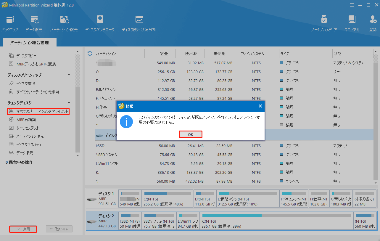Select the I:SSD partition row

coord(234,146)
